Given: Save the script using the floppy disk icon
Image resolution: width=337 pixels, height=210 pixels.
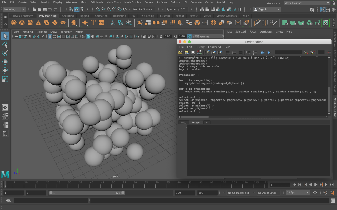Looking at the screenshot, I should pyautogui.click(x=193, y=52).
